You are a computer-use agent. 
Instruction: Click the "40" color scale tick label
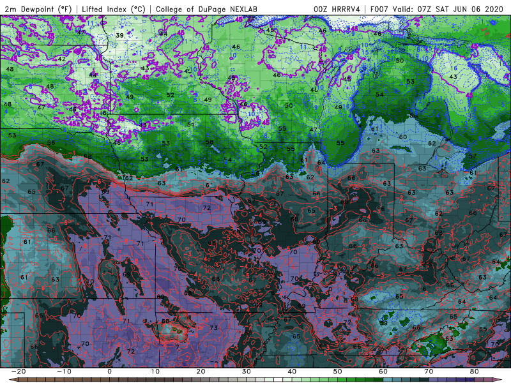[x=292, y=372]
